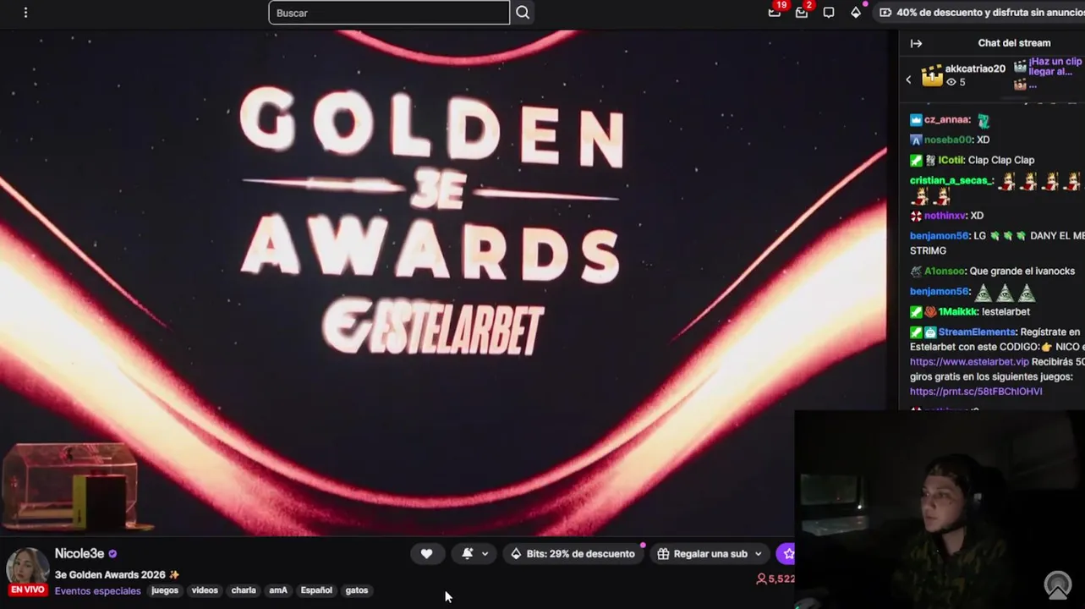Open the prnt.sc link in chat

point(976,392)
